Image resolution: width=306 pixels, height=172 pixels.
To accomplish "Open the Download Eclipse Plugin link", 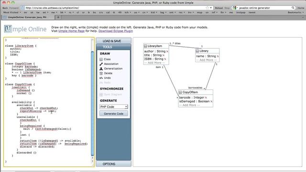I will tap(116, 31).
